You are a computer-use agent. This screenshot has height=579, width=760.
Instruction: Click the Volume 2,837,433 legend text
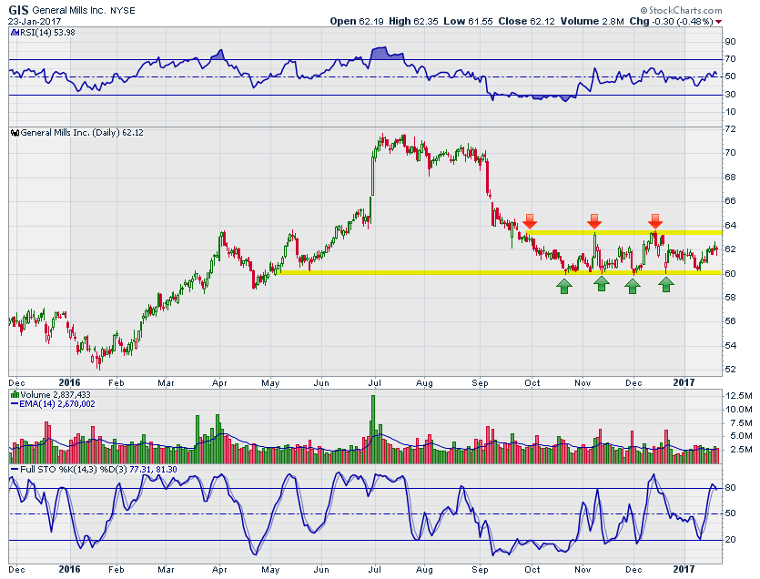coord(56,395)
